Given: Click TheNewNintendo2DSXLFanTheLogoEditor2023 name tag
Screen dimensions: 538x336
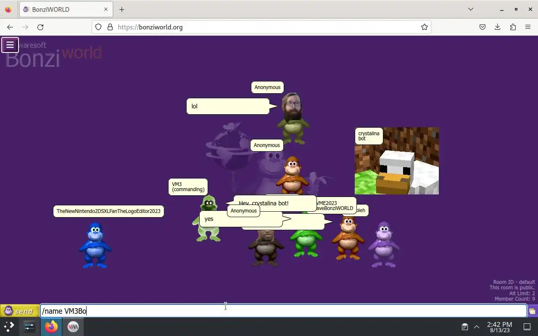Looking at the screenshot, I should click(x=108, y=211).
